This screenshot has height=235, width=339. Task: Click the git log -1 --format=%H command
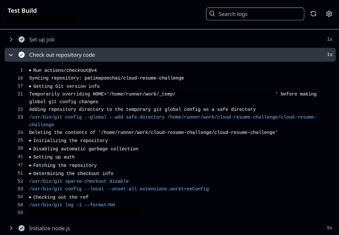coord(72,205)
